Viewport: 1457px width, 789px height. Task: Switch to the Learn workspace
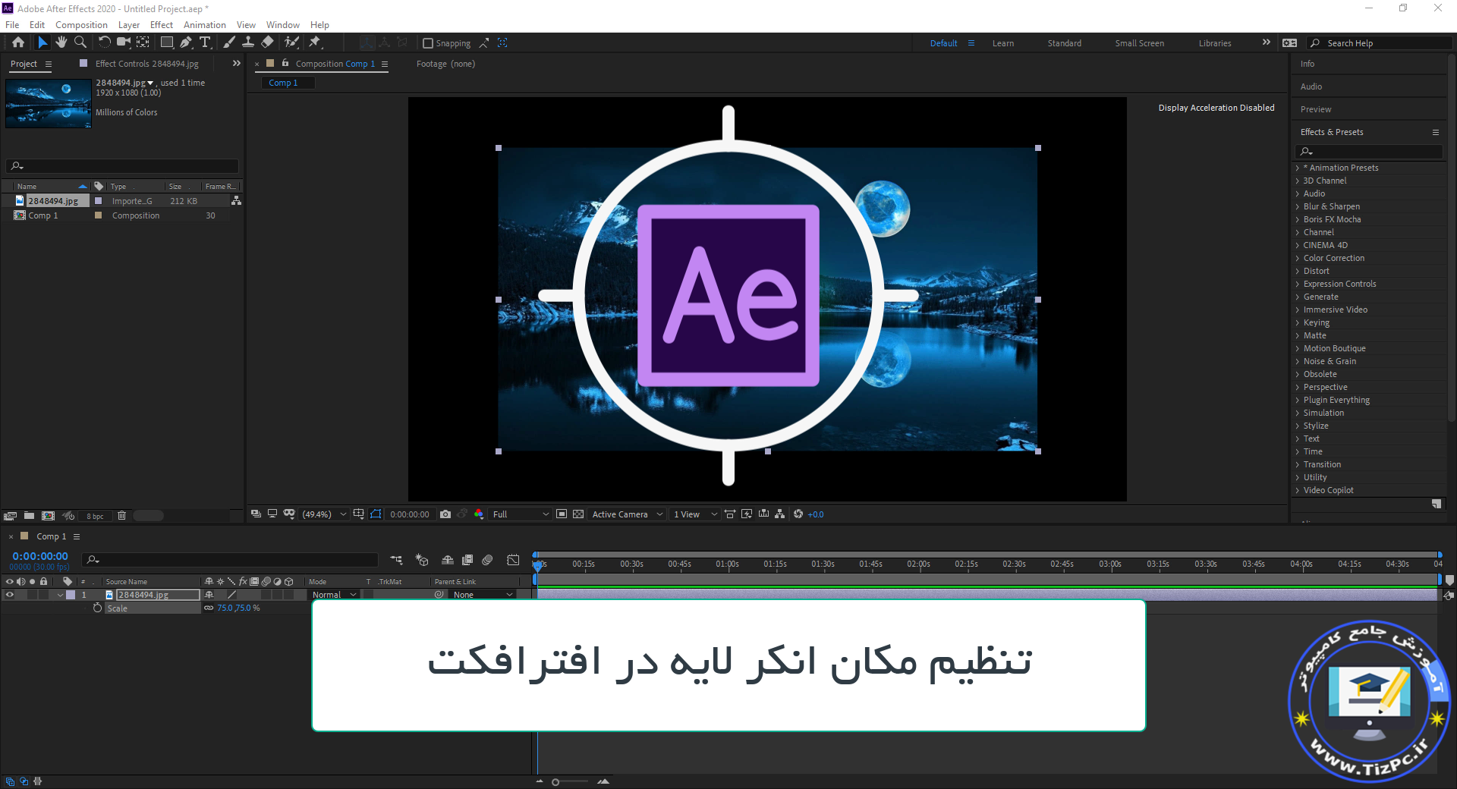[1002, 43]
